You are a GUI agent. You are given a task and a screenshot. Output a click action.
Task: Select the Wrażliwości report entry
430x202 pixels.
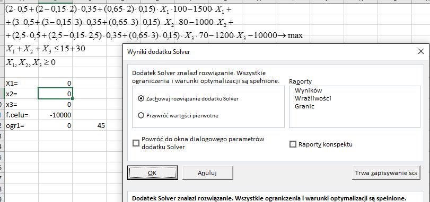[x=313, y=98]
